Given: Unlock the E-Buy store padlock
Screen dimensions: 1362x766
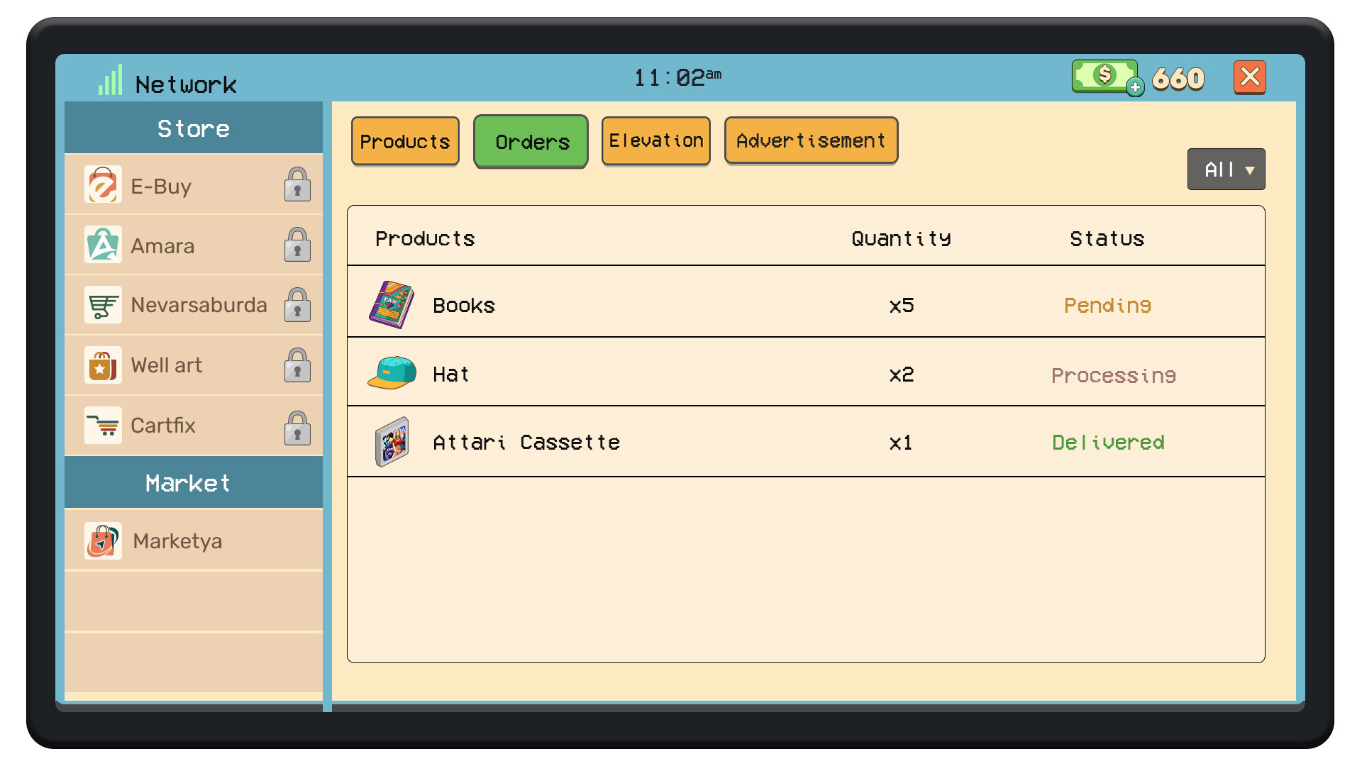Looking at the screenshot, I should 298,184.
